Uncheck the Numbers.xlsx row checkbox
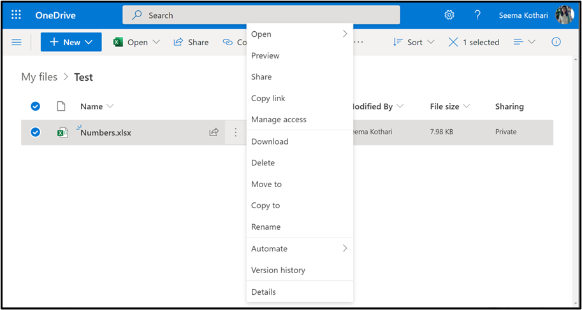Viewport: 582px width, 310px height. [36, 132]
